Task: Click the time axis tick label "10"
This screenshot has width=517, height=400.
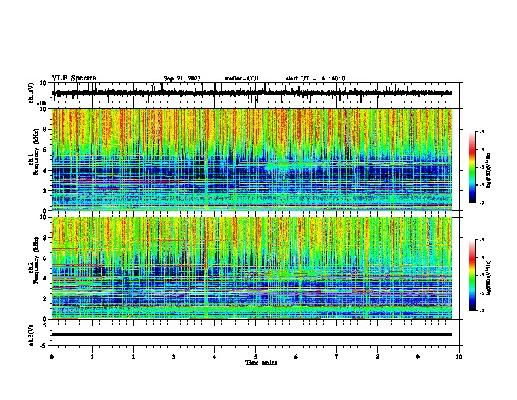Action: coord(459,357)
